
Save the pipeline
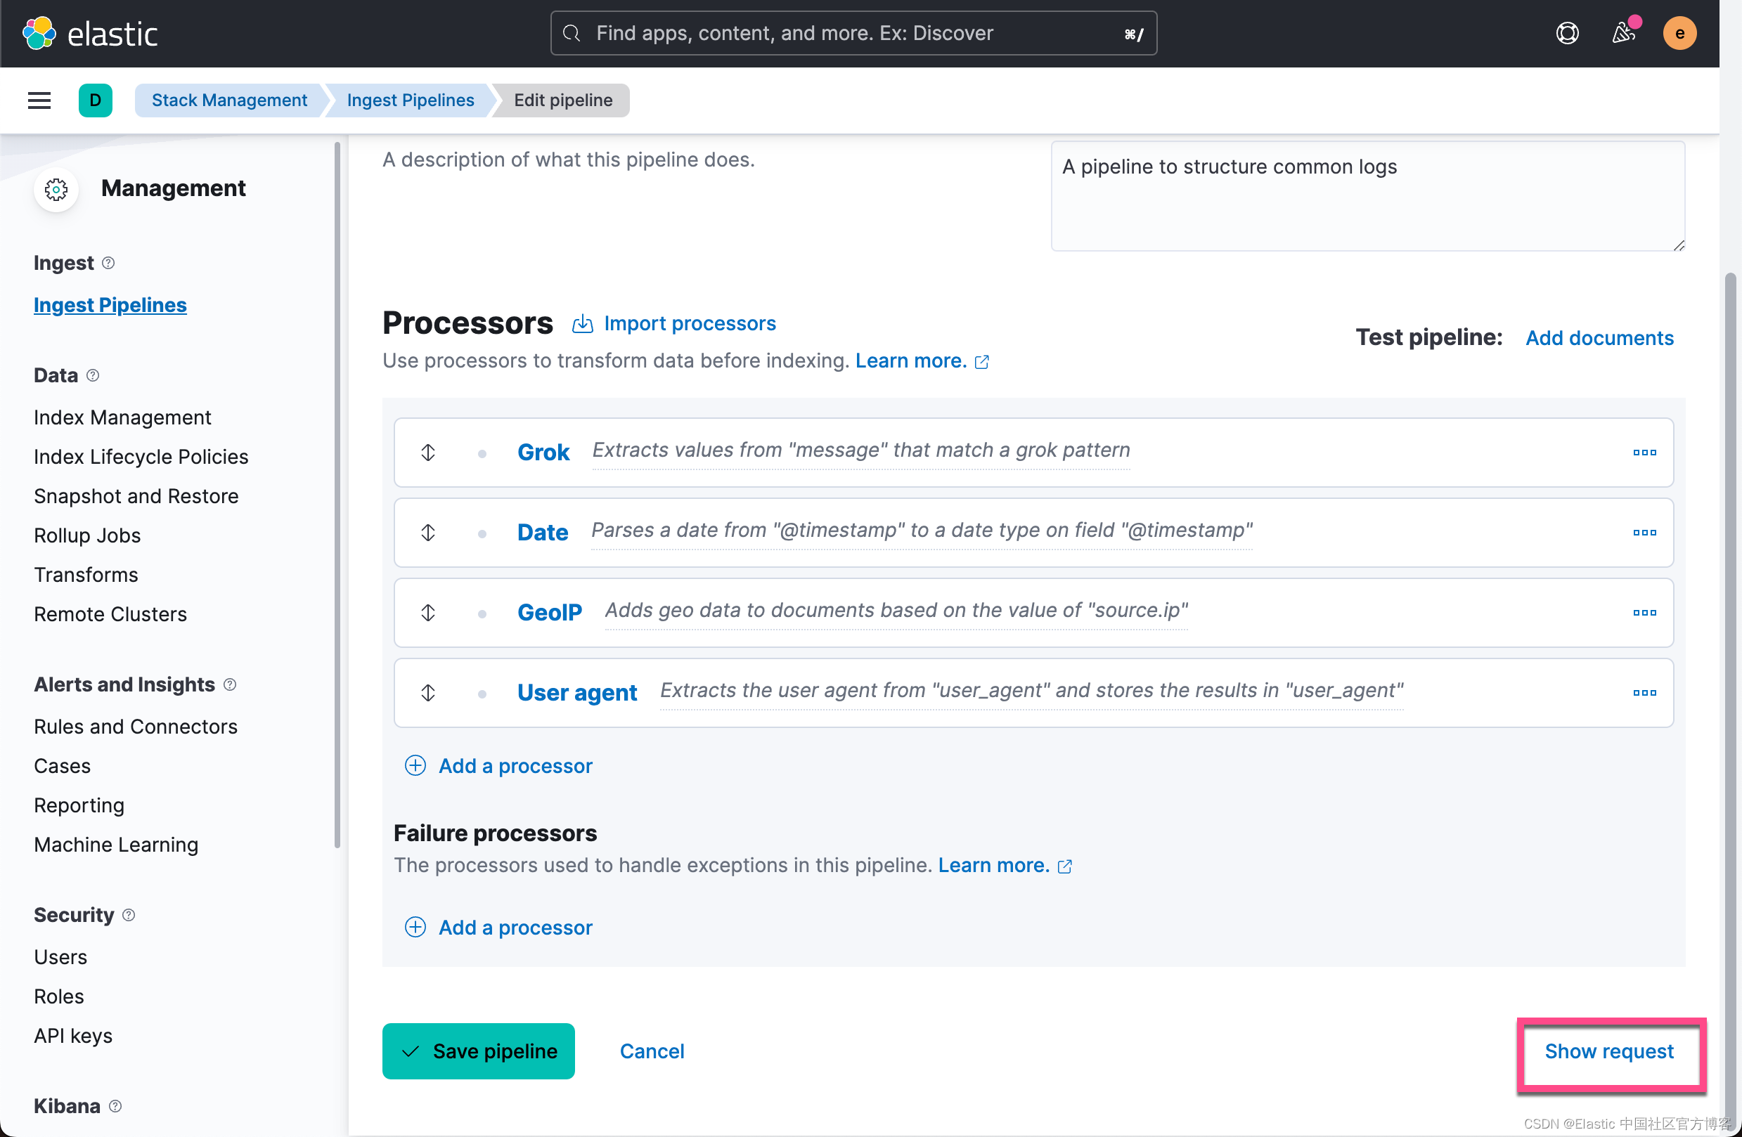479,1051
